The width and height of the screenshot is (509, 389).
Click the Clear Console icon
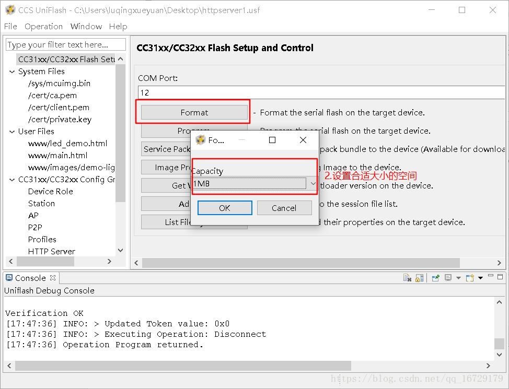[x=407, y=278]
